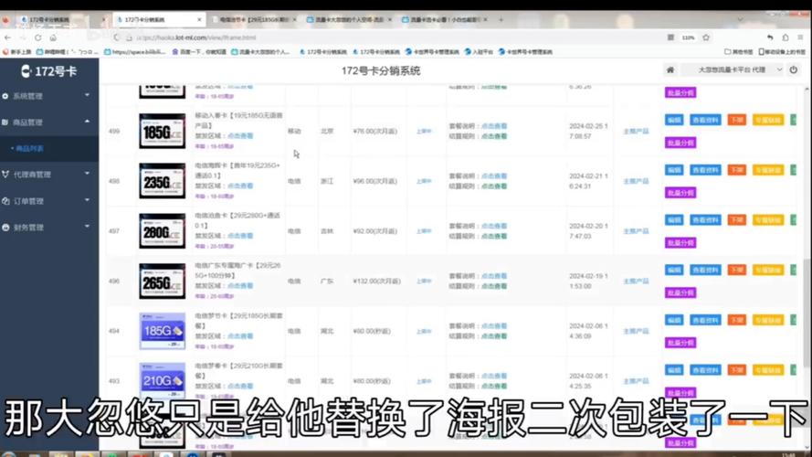Click 编辑 for row 496

click(674, 270)
